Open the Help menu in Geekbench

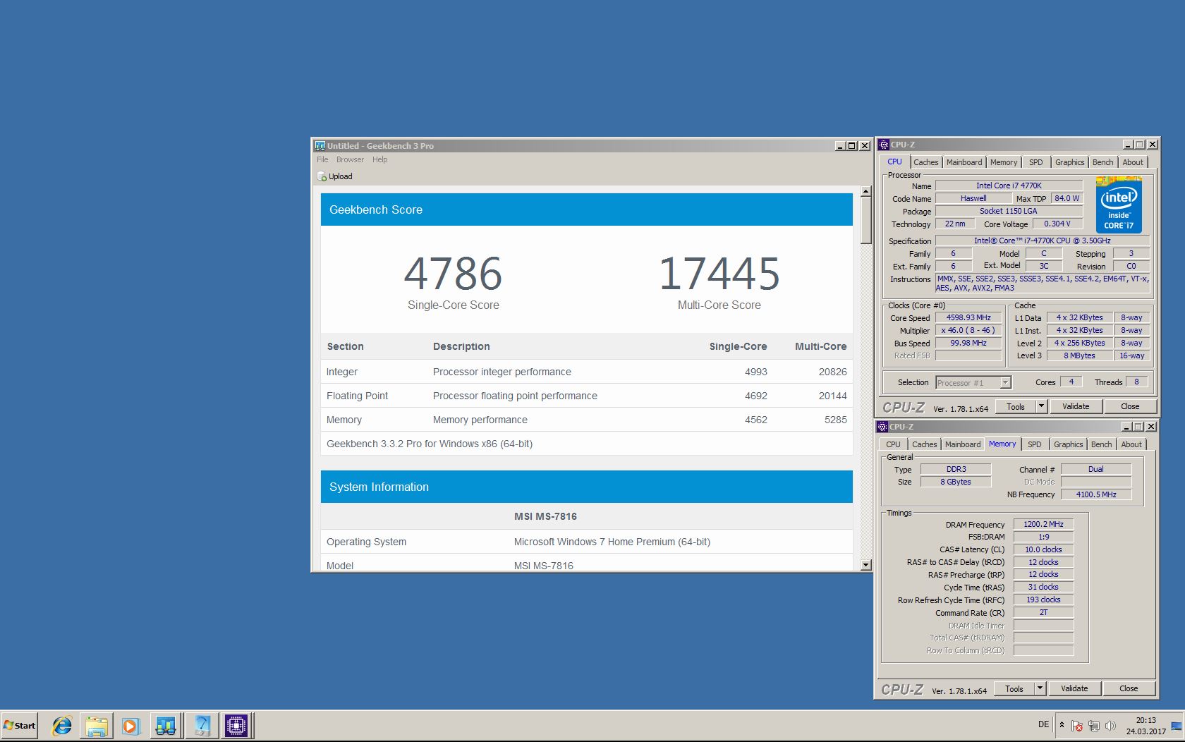pyautogui.click(x=379, y=159)
